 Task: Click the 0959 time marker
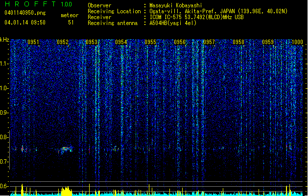(268, 42)
